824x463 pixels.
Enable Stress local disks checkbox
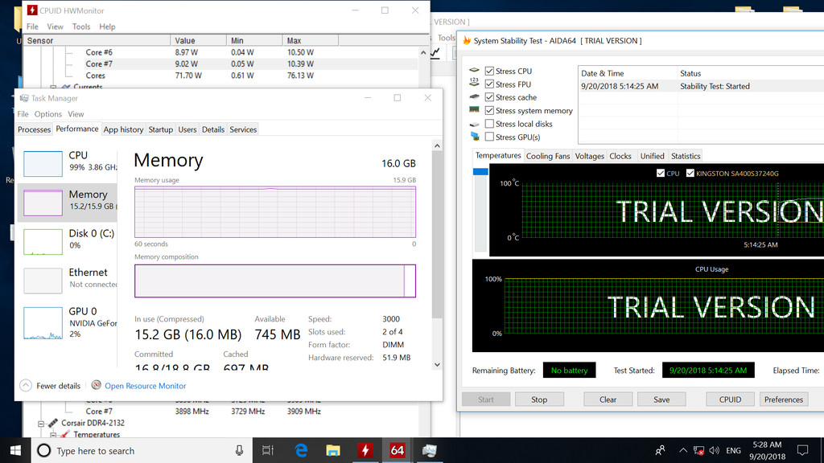click(x=489, y=124)
